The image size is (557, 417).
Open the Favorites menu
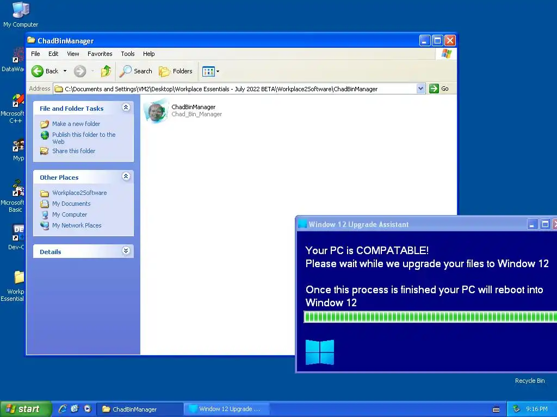point(100,54)
